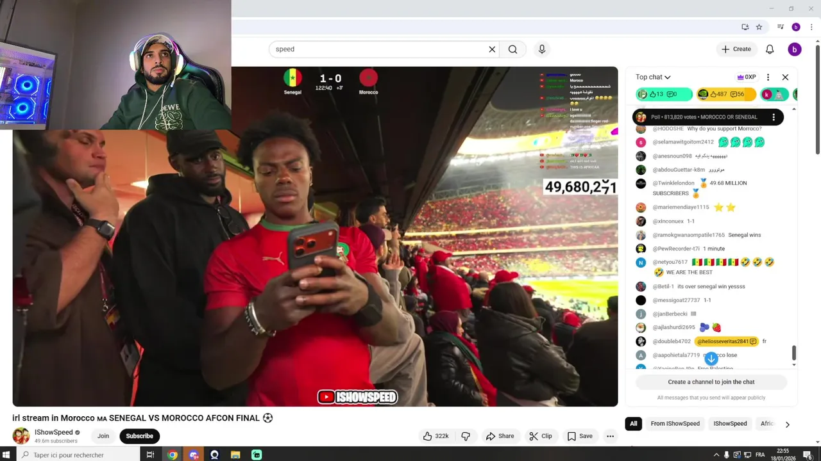Select IShowSpeed filter chip
The height and width of the screenshot is (461, 821).
(730, 424)
